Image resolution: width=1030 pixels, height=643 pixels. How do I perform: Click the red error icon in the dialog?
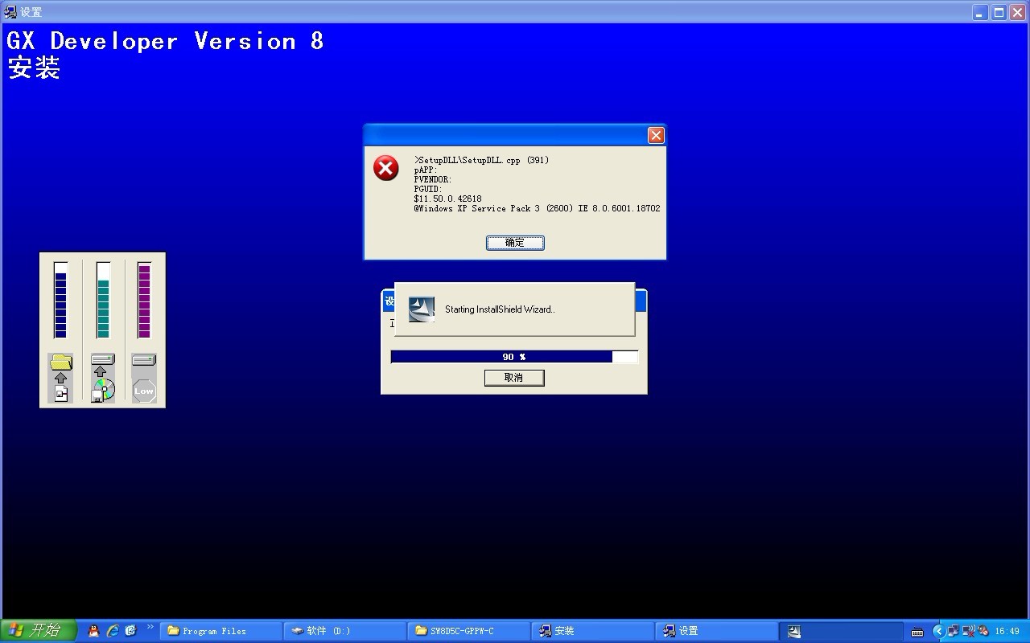pyautogui.click(x=386, y=168)
